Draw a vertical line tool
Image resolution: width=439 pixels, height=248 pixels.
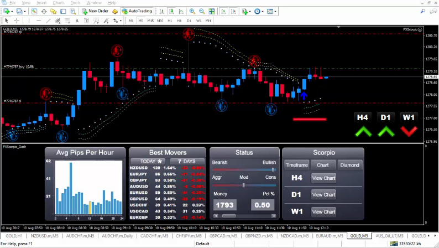(x=29, y=20)
